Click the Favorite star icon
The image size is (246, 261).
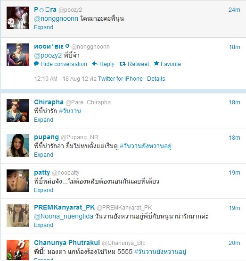(x=156, y=63)
